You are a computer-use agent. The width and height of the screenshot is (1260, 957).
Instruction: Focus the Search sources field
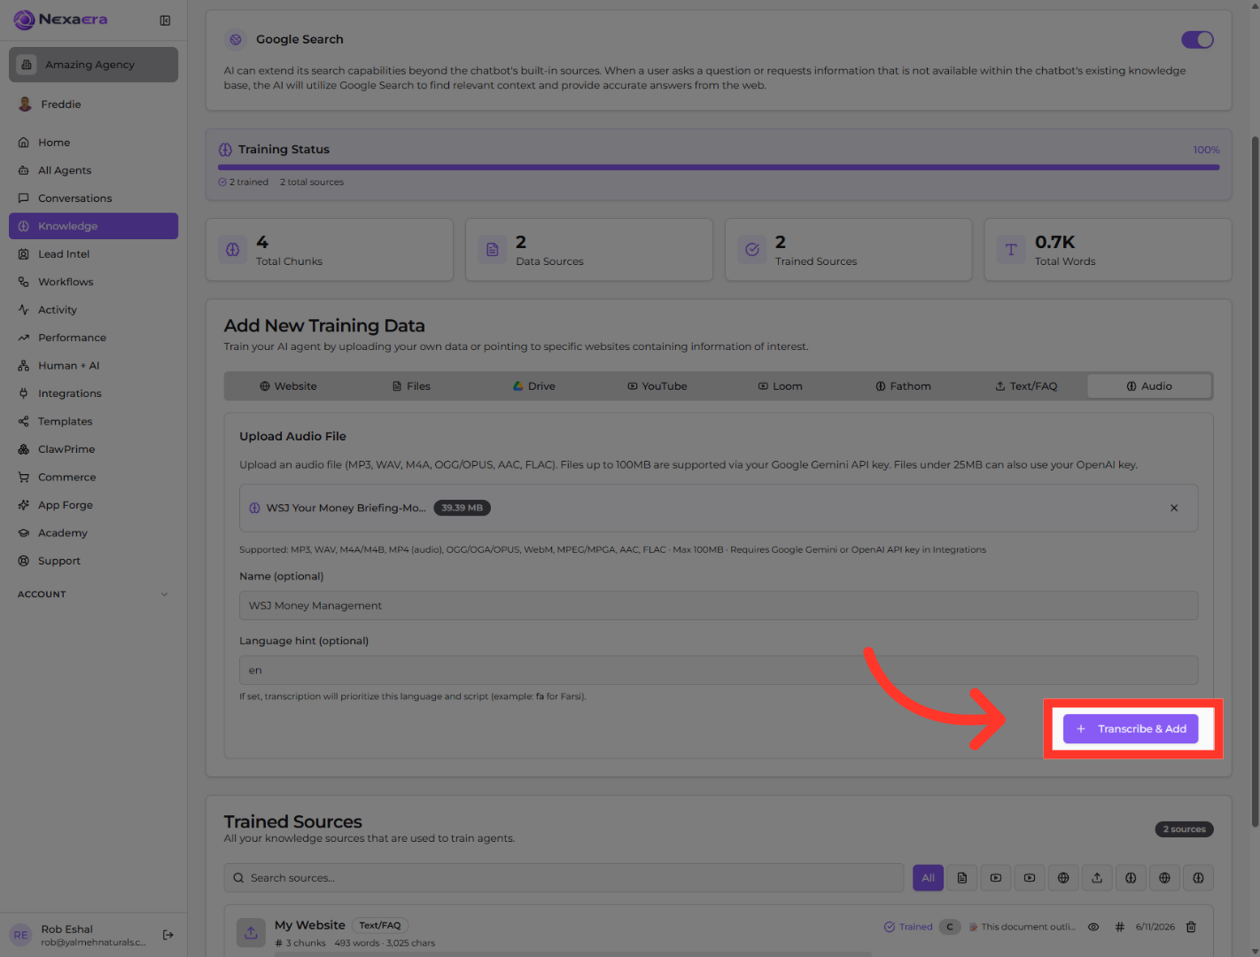click(564, 878)
